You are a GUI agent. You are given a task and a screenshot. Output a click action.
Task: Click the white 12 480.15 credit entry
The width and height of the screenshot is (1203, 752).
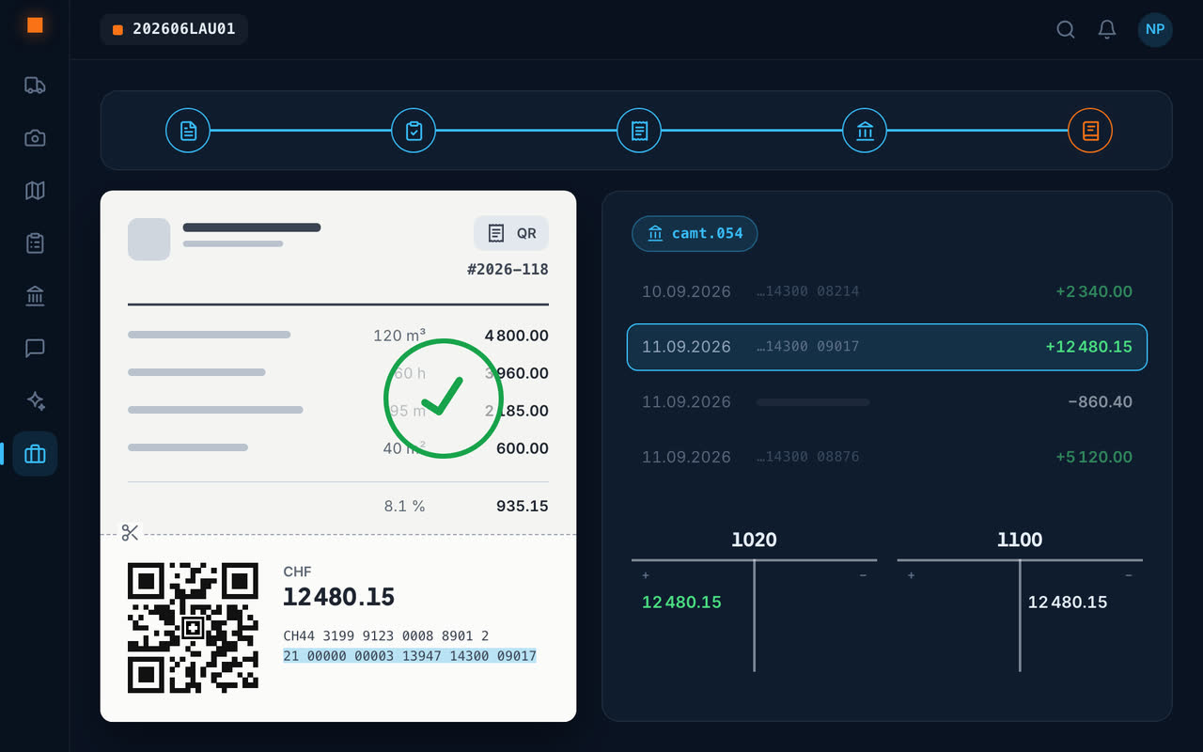1068,602
